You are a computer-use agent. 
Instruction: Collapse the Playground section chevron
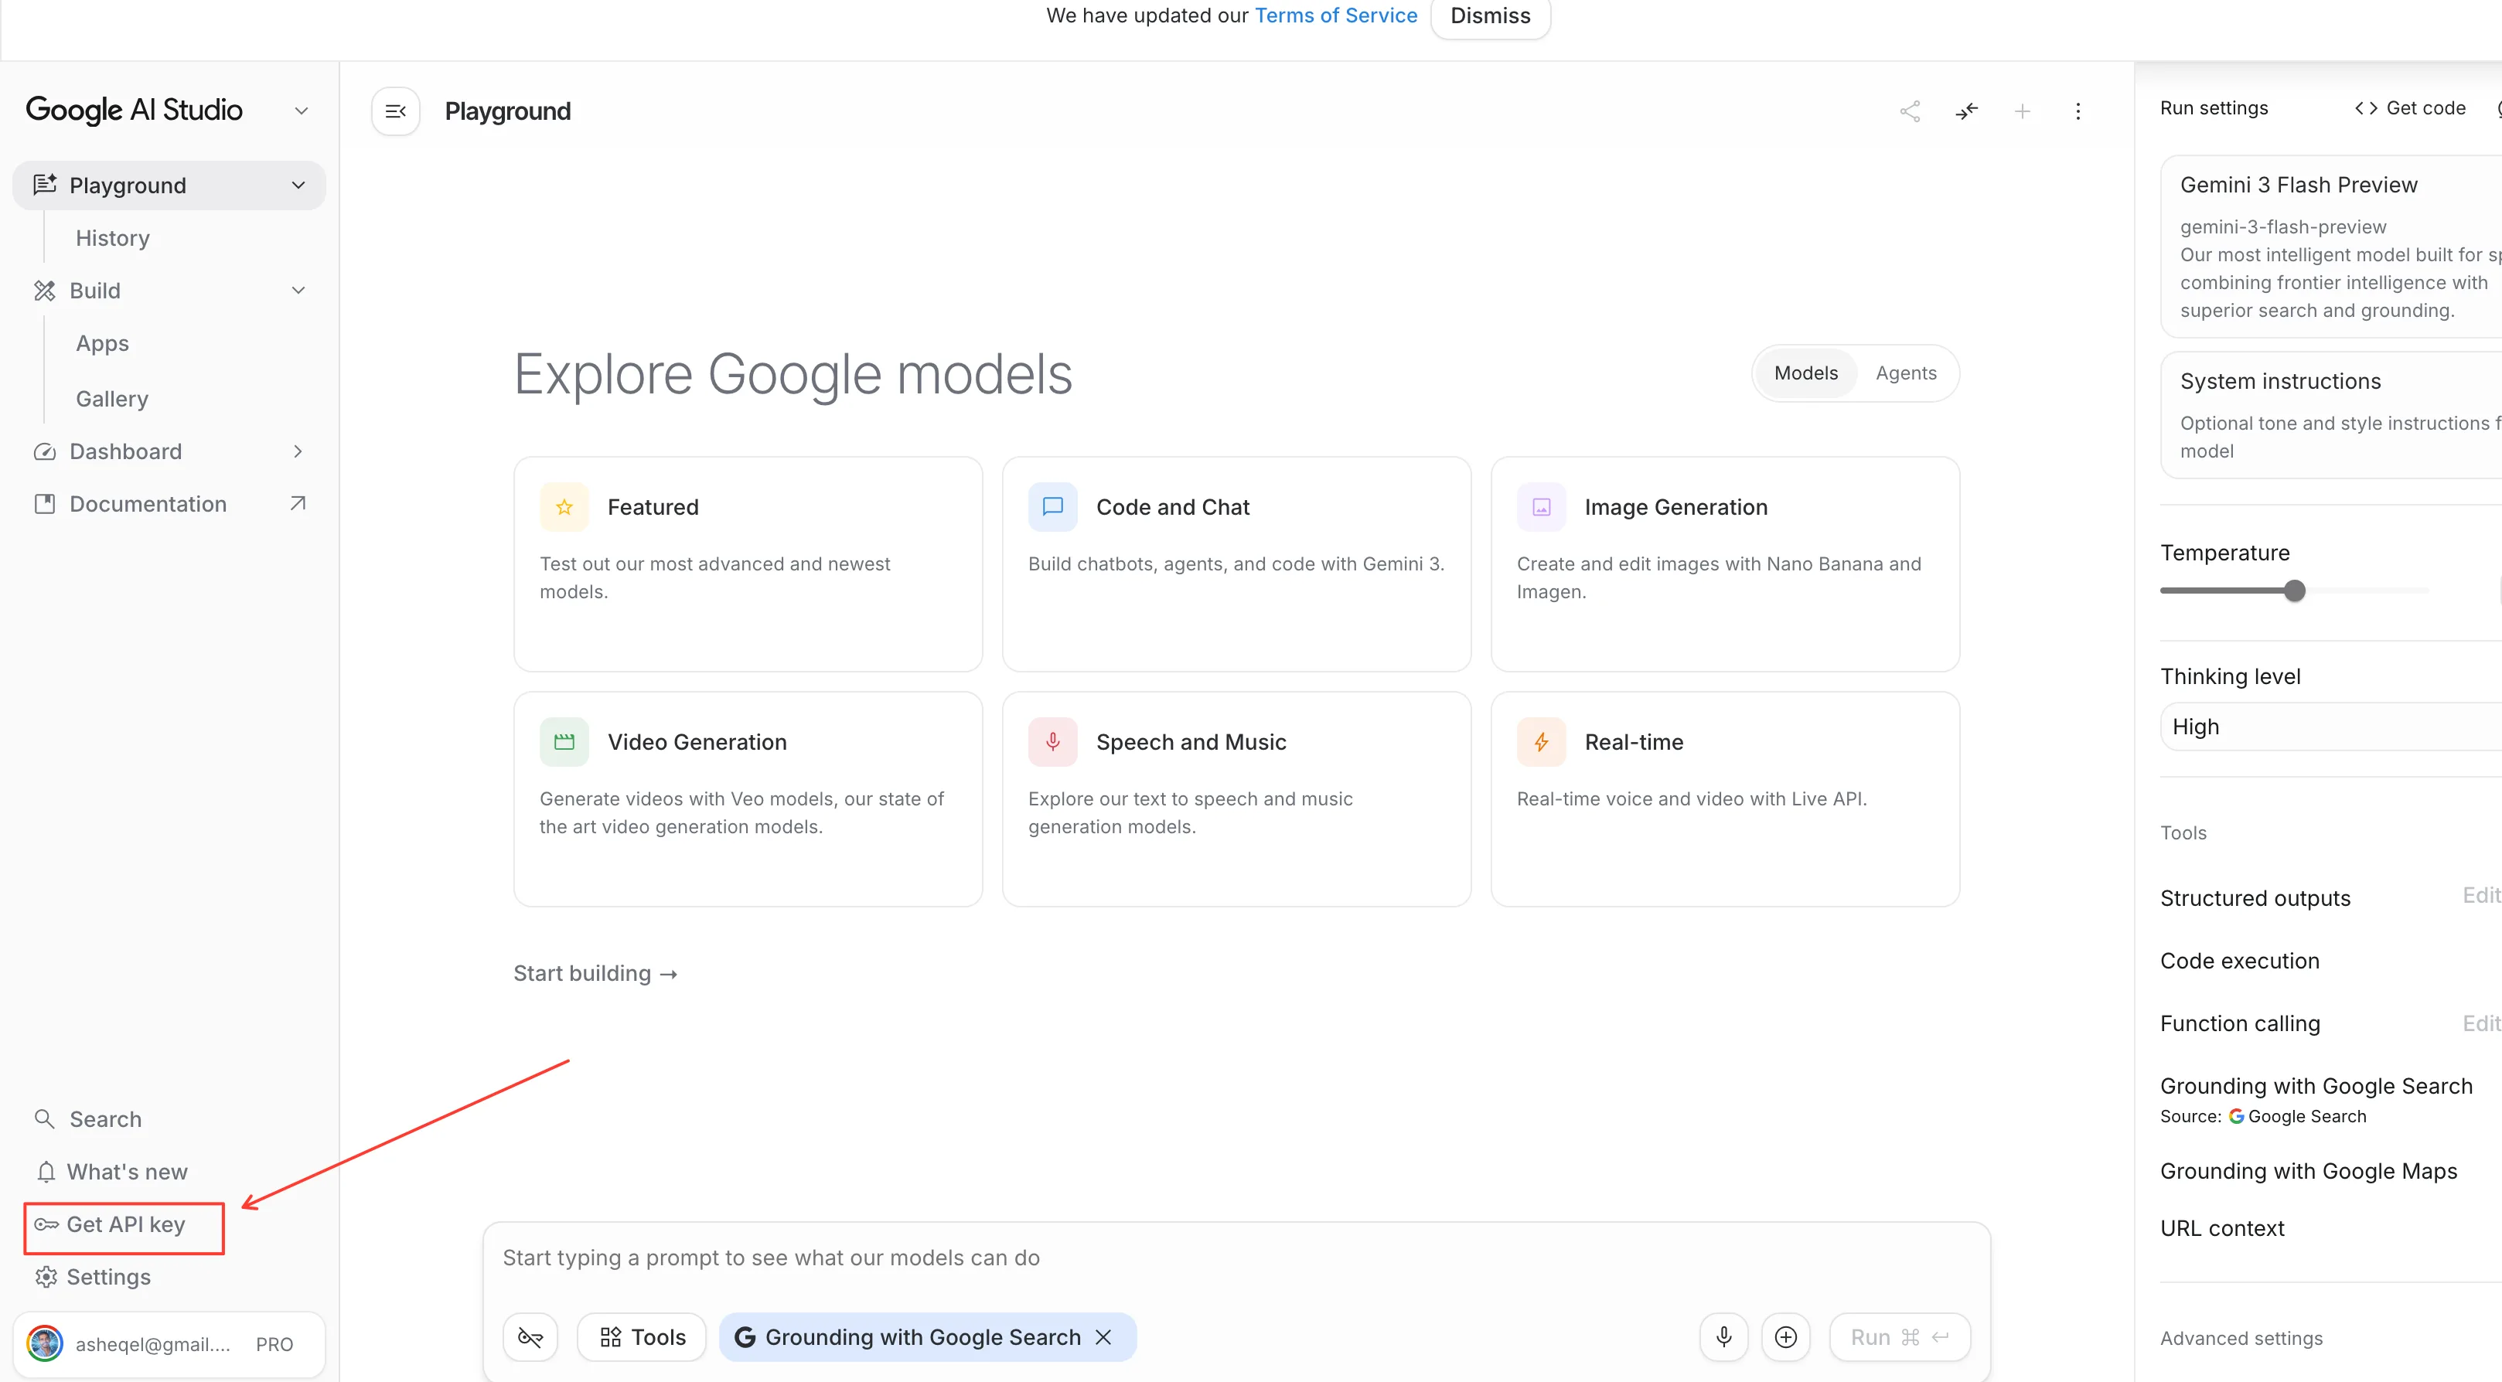298,186
